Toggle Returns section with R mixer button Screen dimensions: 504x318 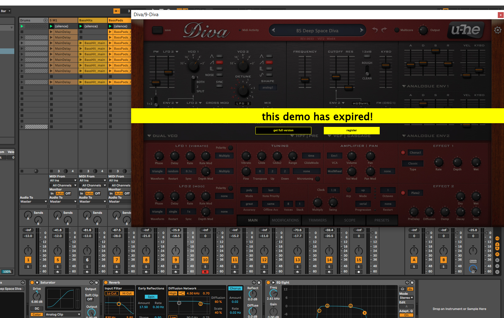point(497,249)
